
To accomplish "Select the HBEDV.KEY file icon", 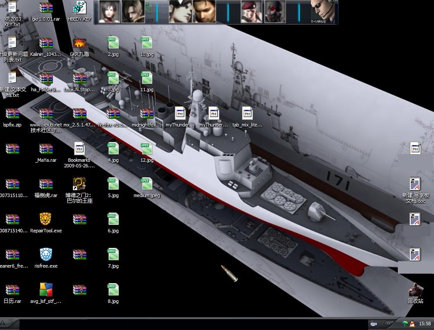I will (x=79, y=12).
